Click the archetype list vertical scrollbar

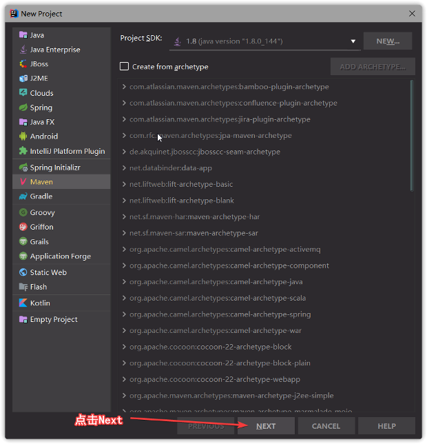[x=412, y=135]
